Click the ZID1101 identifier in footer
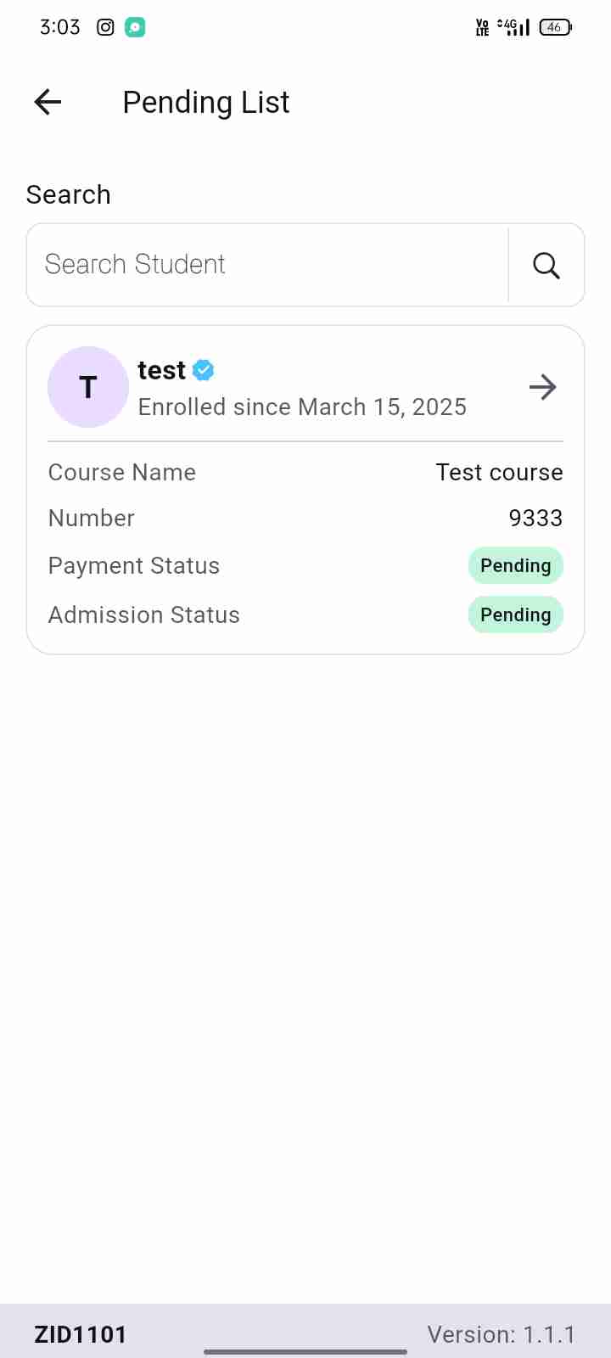 click(81, 1334)
